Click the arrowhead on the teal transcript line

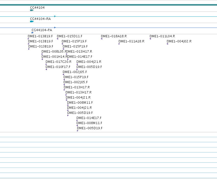click(x=55, y=16)
